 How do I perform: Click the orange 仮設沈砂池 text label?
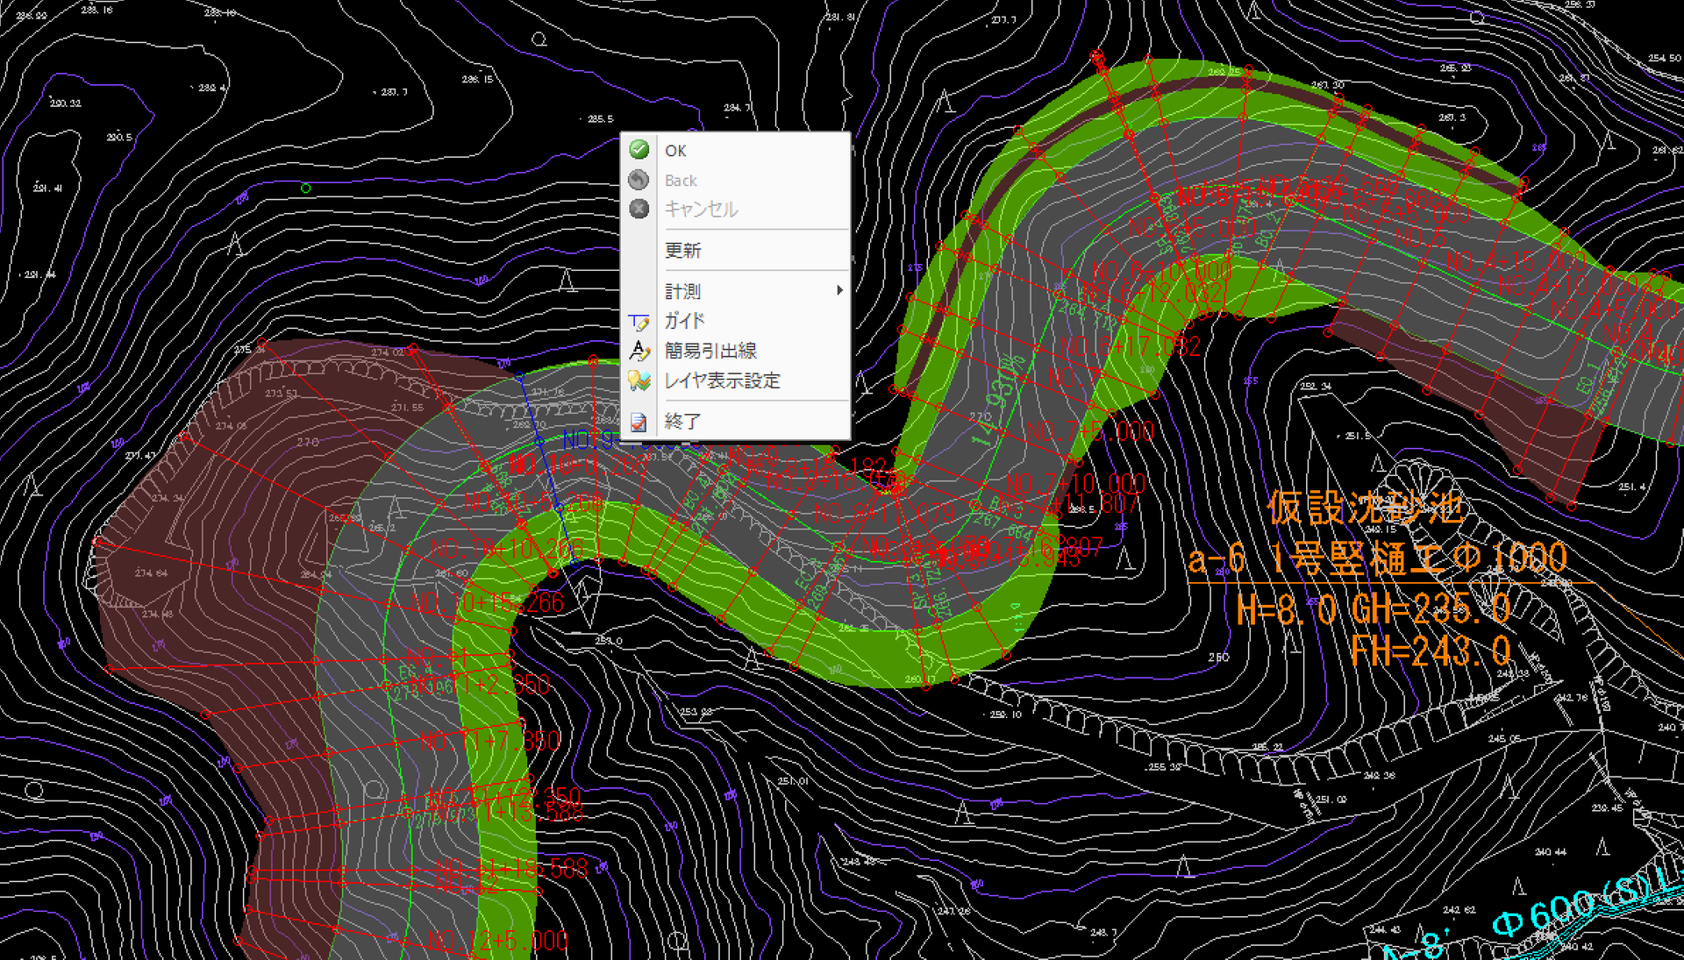click(x=1365, y=508)
